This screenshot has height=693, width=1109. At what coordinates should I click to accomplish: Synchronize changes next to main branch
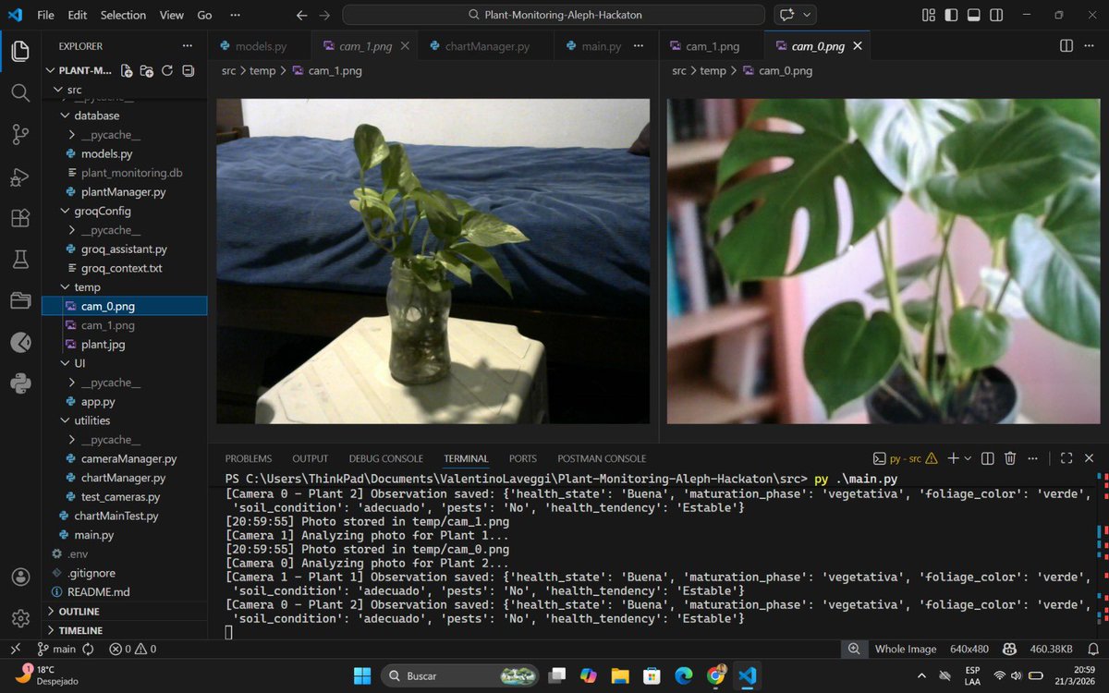coord(88,649)
